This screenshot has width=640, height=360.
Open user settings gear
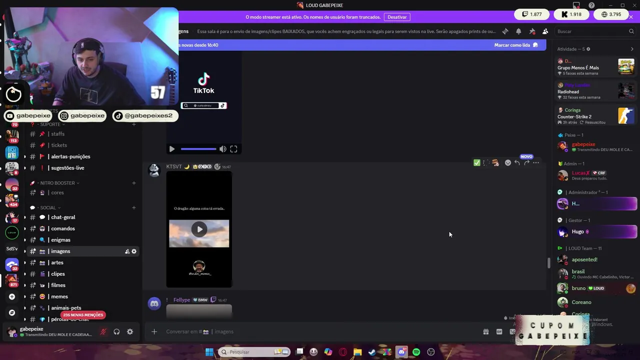tap(130, 331)
